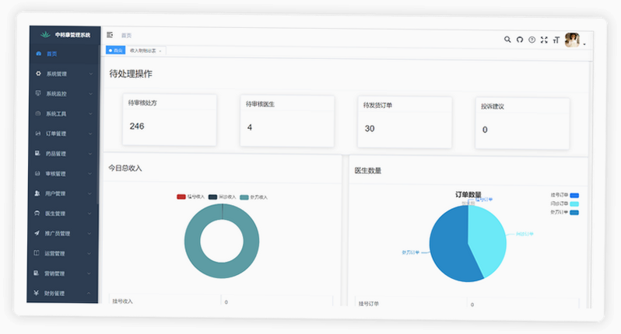The width and height of the screenshot is (621, 334).
Task: Open the GitHub source icon
Action: point(520,40)
